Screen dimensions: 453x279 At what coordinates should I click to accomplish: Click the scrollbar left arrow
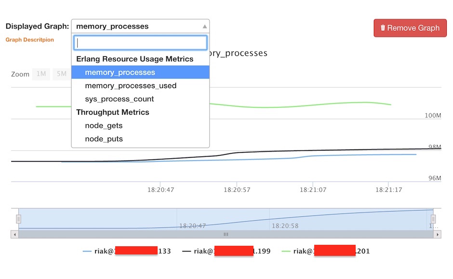coord(14,234)
